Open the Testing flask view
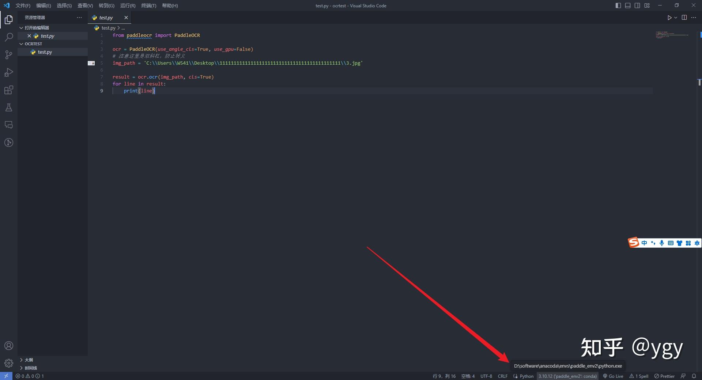The image size is (702, 380). coord(9,107)
